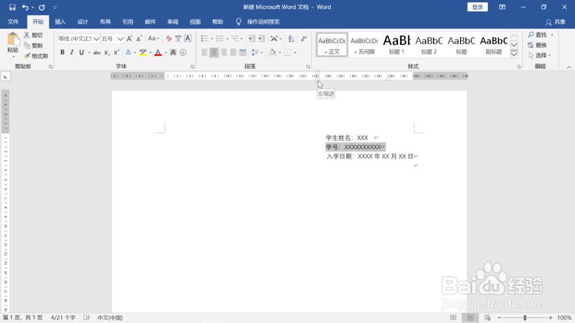Align text to the left
The image size is (575, 323).
(x=204, y=52)
